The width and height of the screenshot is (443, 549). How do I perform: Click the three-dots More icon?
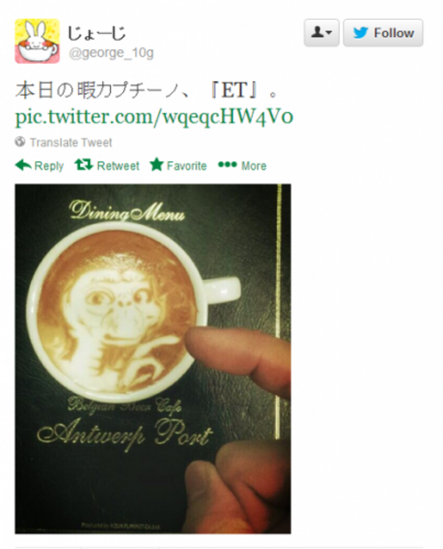tap(227, 164)
